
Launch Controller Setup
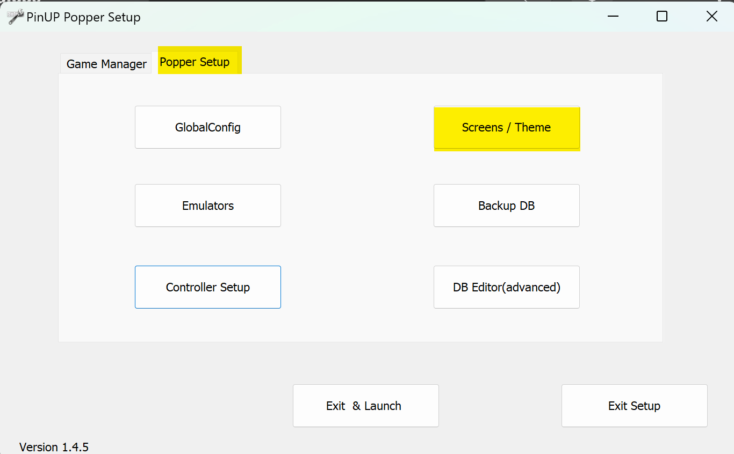pyautogui.click(x=208, y=287)
